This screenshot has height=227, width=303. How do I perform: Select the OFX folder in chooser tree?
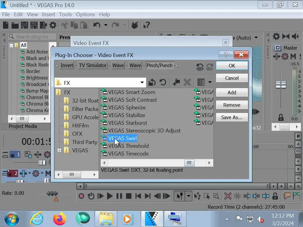click(x=77, y=134)
